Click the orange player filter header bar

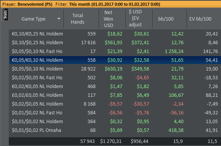[x=110, y=4]
